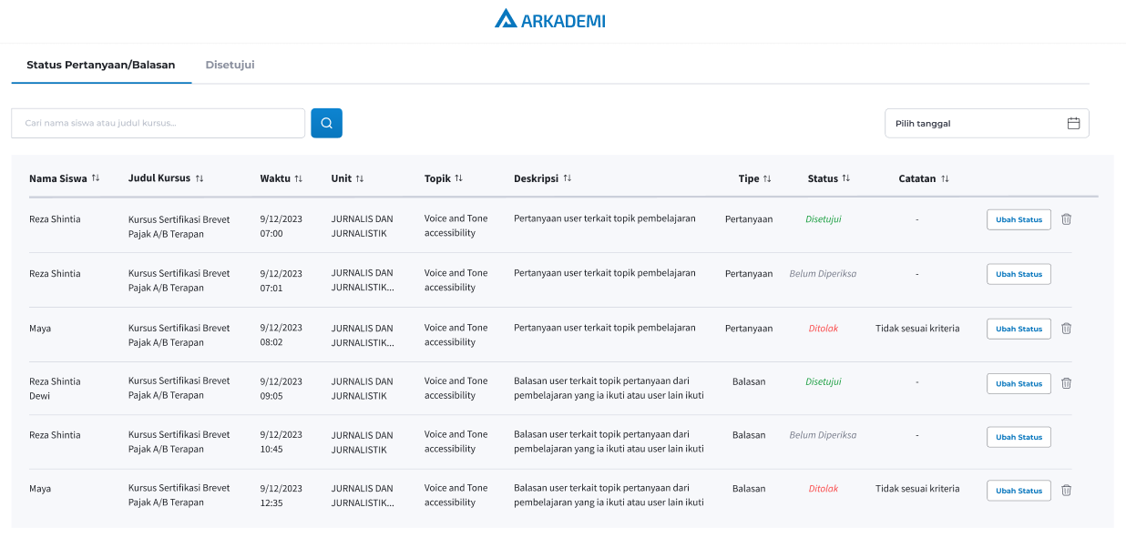The image size is (1126, 548).
Task: Sort rows by Waktu column
Action: coord(298,178)
